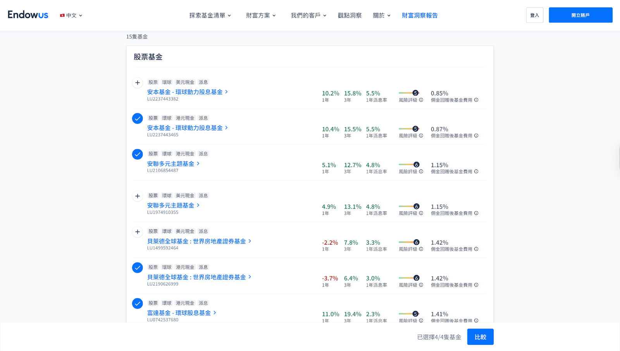Show risk rating info for LU2190626999

point(421,285)
